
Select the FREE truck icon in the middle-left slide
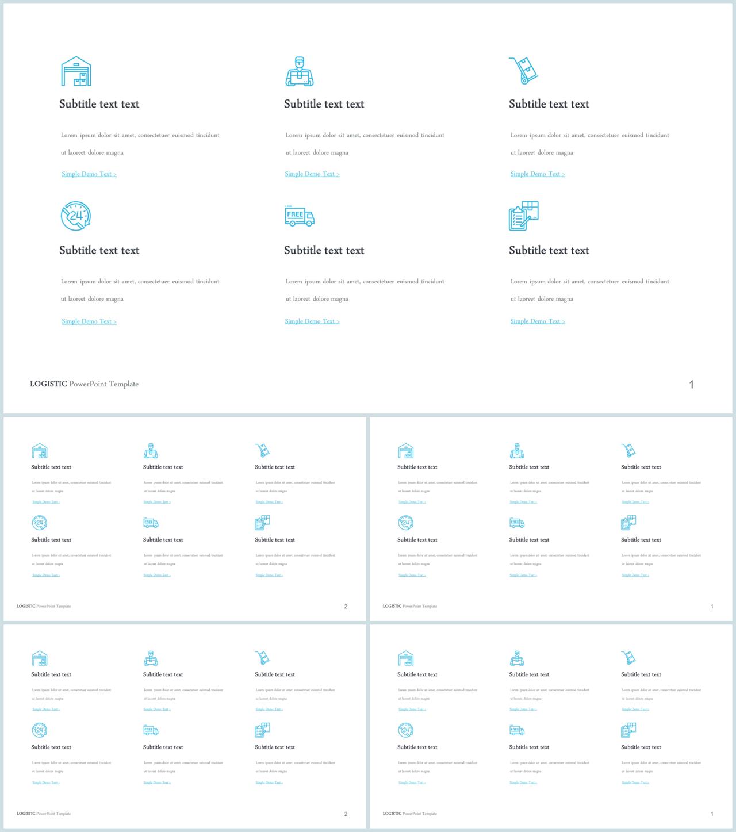(x=151, y=523)
